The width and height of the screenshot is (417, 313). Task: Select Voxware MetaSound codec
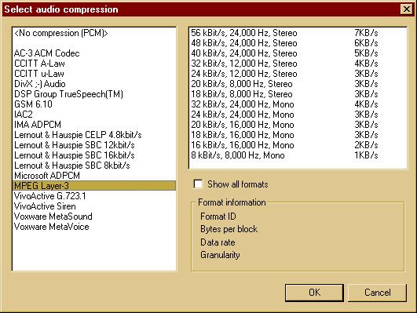coord(94,217)
